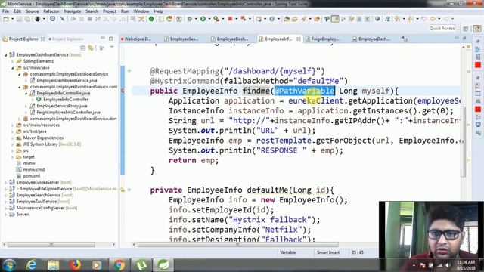484x272 pixels.
Task: Expand the Maven Dependencies node
Action: [12, 138]
